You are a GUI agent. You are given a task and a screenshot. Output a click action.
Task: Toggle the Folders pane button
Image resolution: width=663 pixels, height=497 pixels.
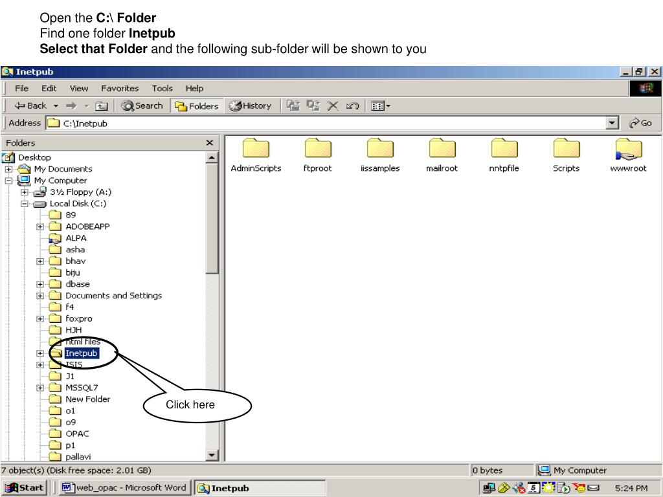coord(197,105)
